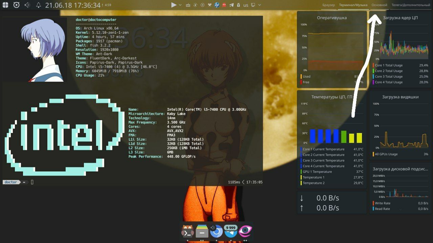The height and width of the screenshot is (243, 433).
Task: Open the notifications bell icon
Action: pos(38,5)
